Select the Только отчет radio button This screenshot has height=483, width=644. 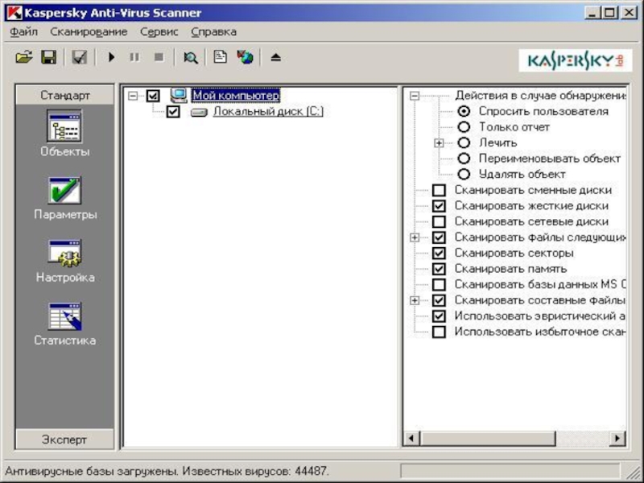[464, 127]
